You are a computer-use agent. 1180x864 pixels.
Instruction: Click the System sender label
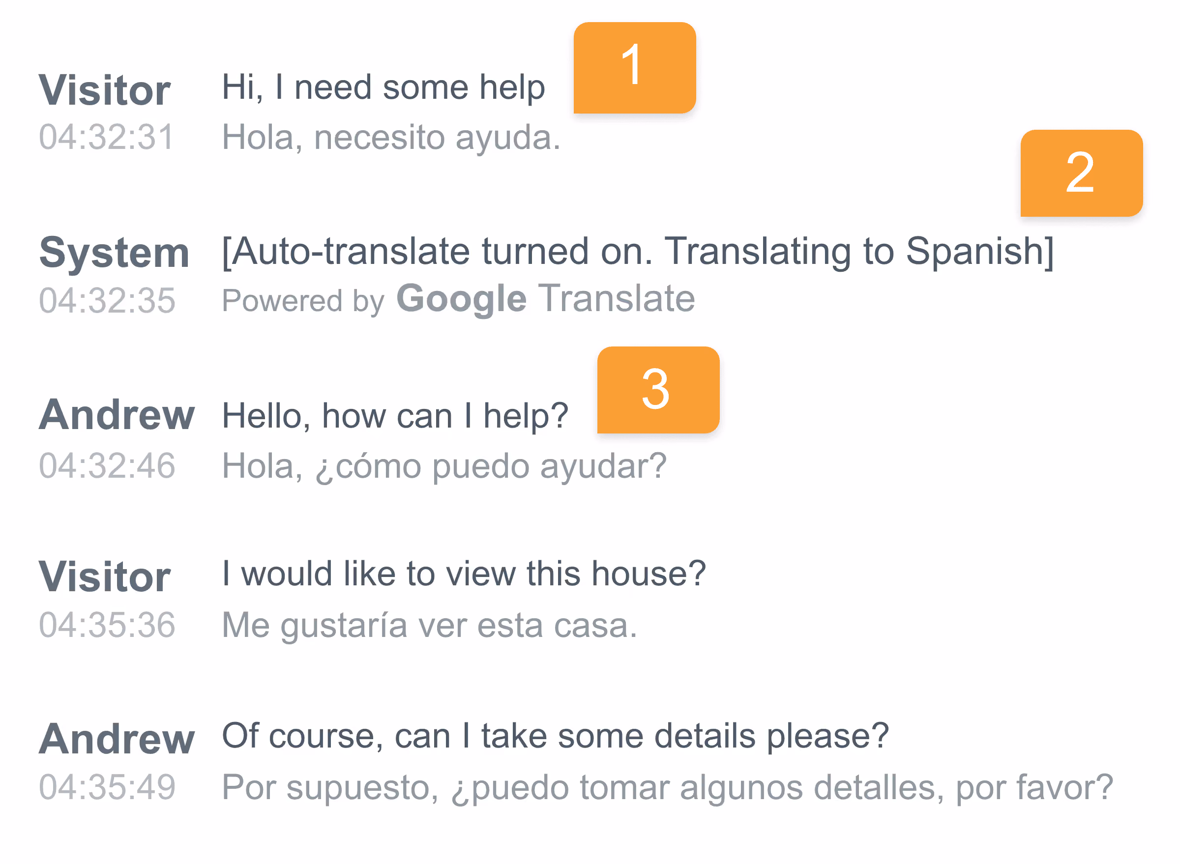point(114,253)
